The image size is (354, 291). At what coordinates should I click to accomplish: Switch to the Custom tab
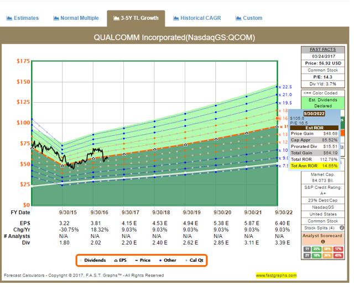click(x=249, y=18)
